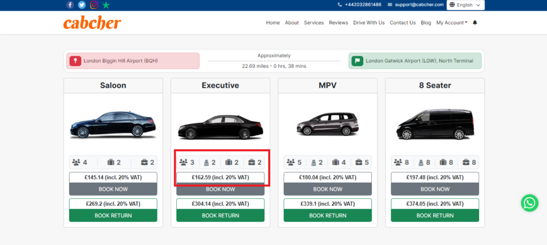Image resolution: width=547 pixels, height=245 pixels.
Task: Go to the Services menu item
Action: 314,22
